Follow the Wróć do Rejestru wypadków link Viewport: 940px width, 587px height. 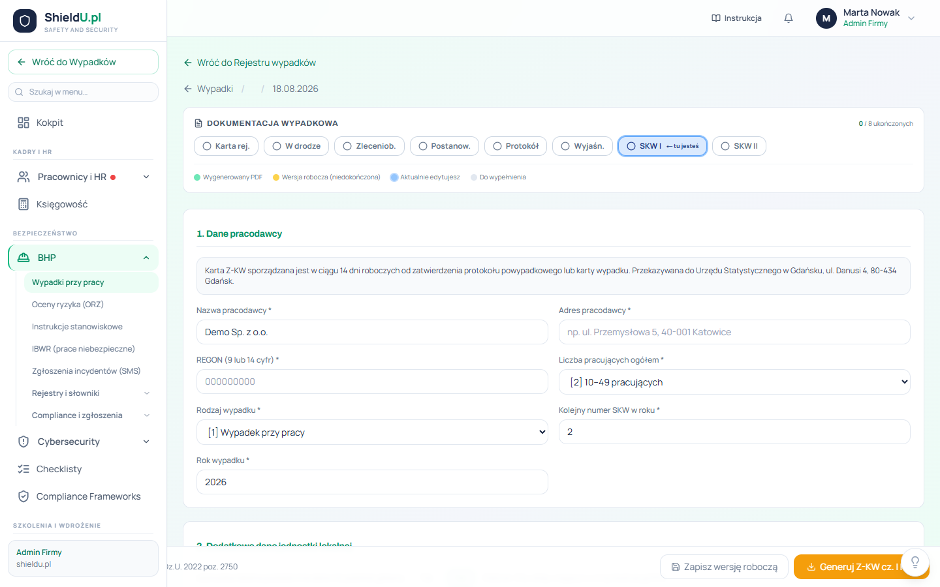tap(250, 63)
